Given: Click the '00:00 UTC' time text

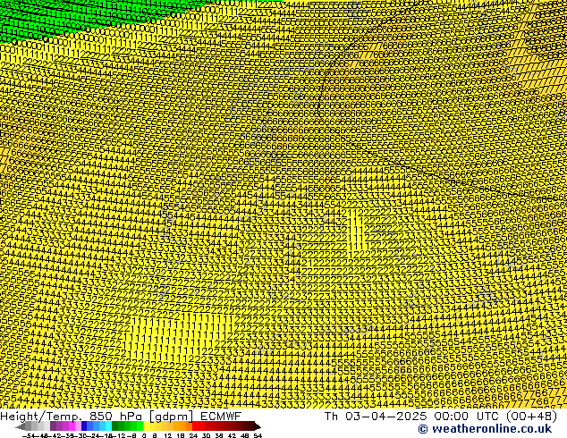Looking at the screenshot, I should (465, 417).
